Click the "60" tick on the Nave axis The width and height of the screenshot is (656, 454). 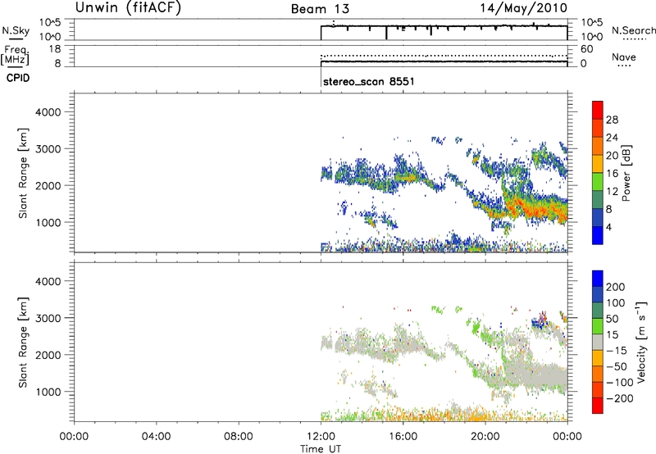click(x=586, y=49)
